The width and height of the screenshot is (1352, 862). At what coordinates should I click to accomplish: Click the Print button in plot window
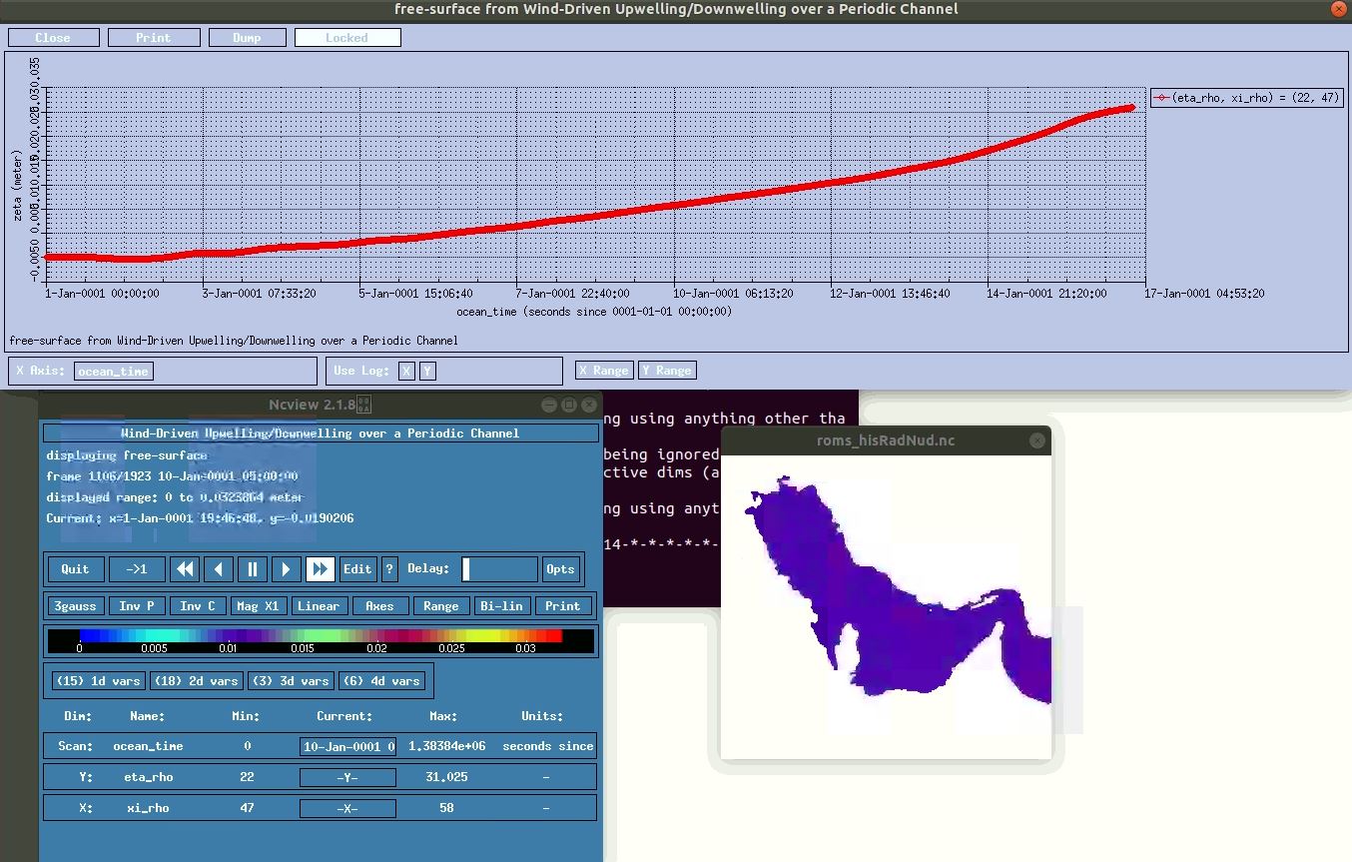154,38
